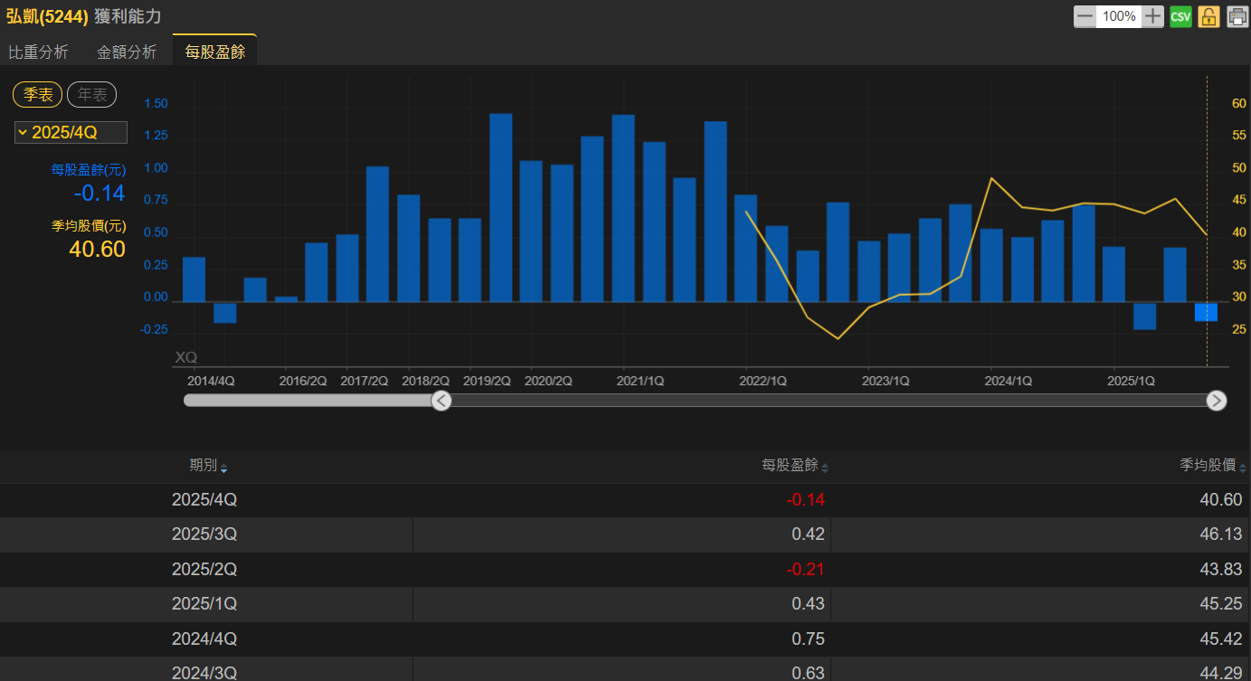1251x681 pixels.
Task: Open the 2025/4Q period dropdown
Action: (x=71, y=133)
